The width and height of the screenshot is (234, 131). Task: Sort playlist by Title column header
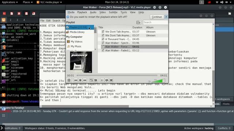click(x=114, y=27)
